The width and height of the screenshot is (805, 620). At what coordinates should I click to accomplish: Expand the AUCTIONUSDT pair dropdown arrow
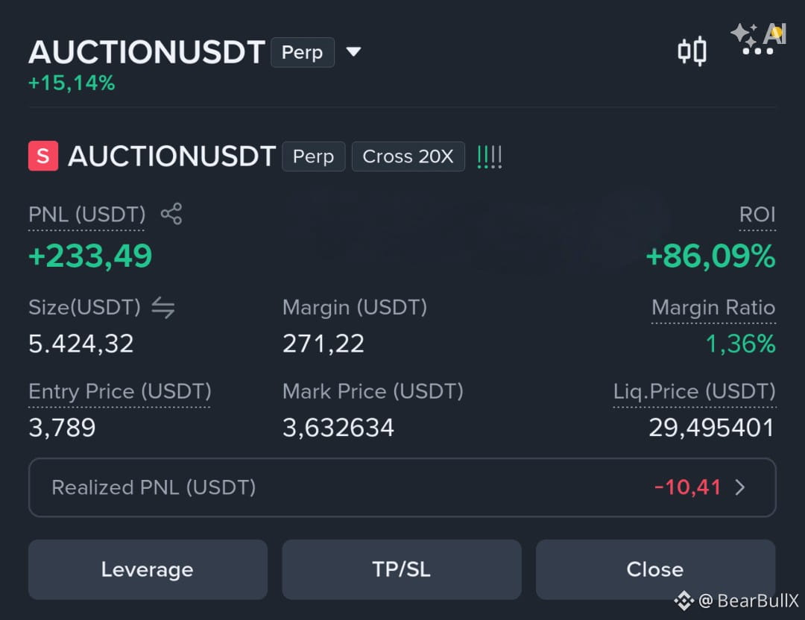pyautogui.click(x=353, y=51)
